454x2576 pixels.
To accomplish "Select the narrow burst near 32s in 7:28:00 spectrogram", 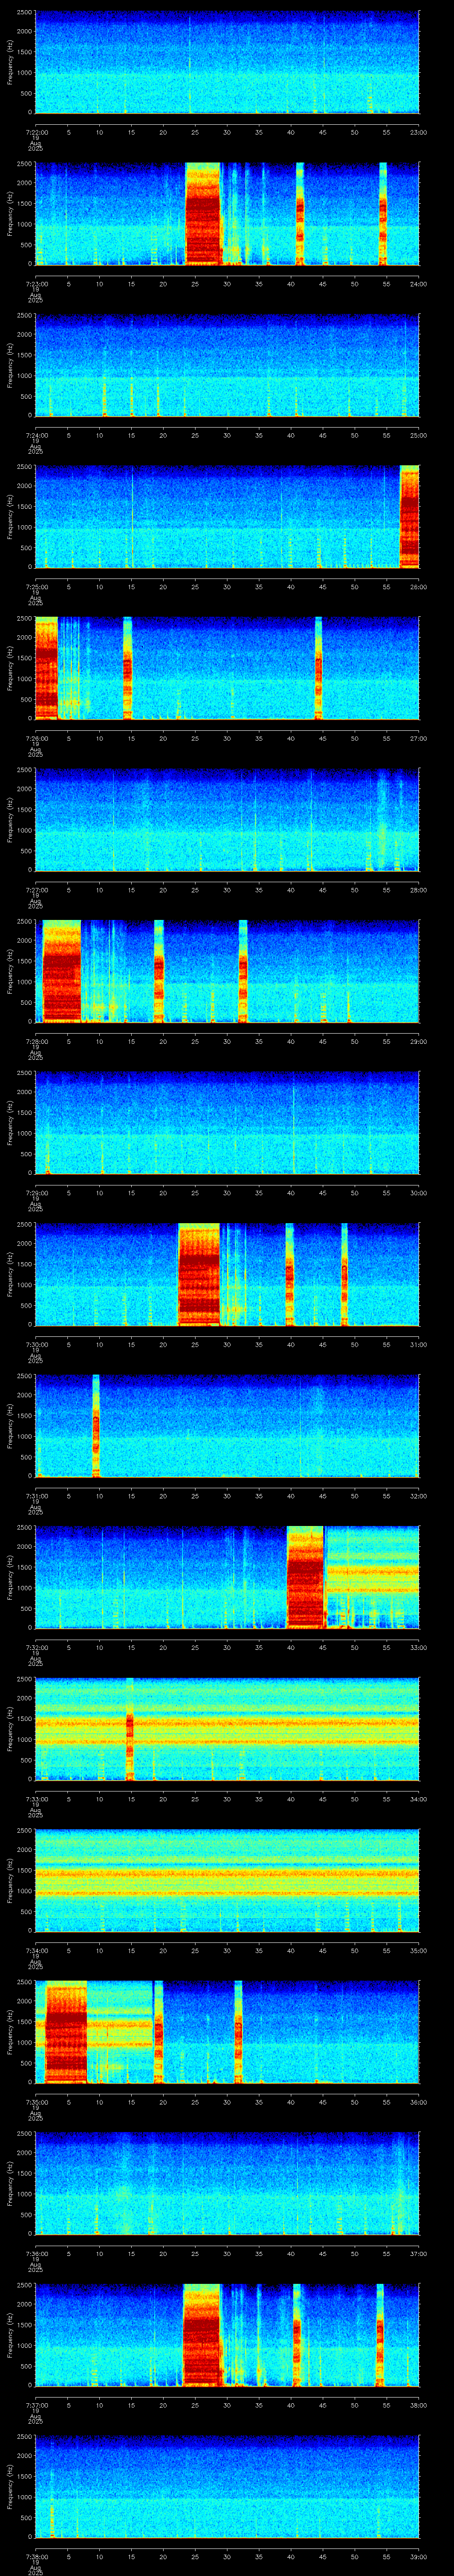I will point(243,971).
